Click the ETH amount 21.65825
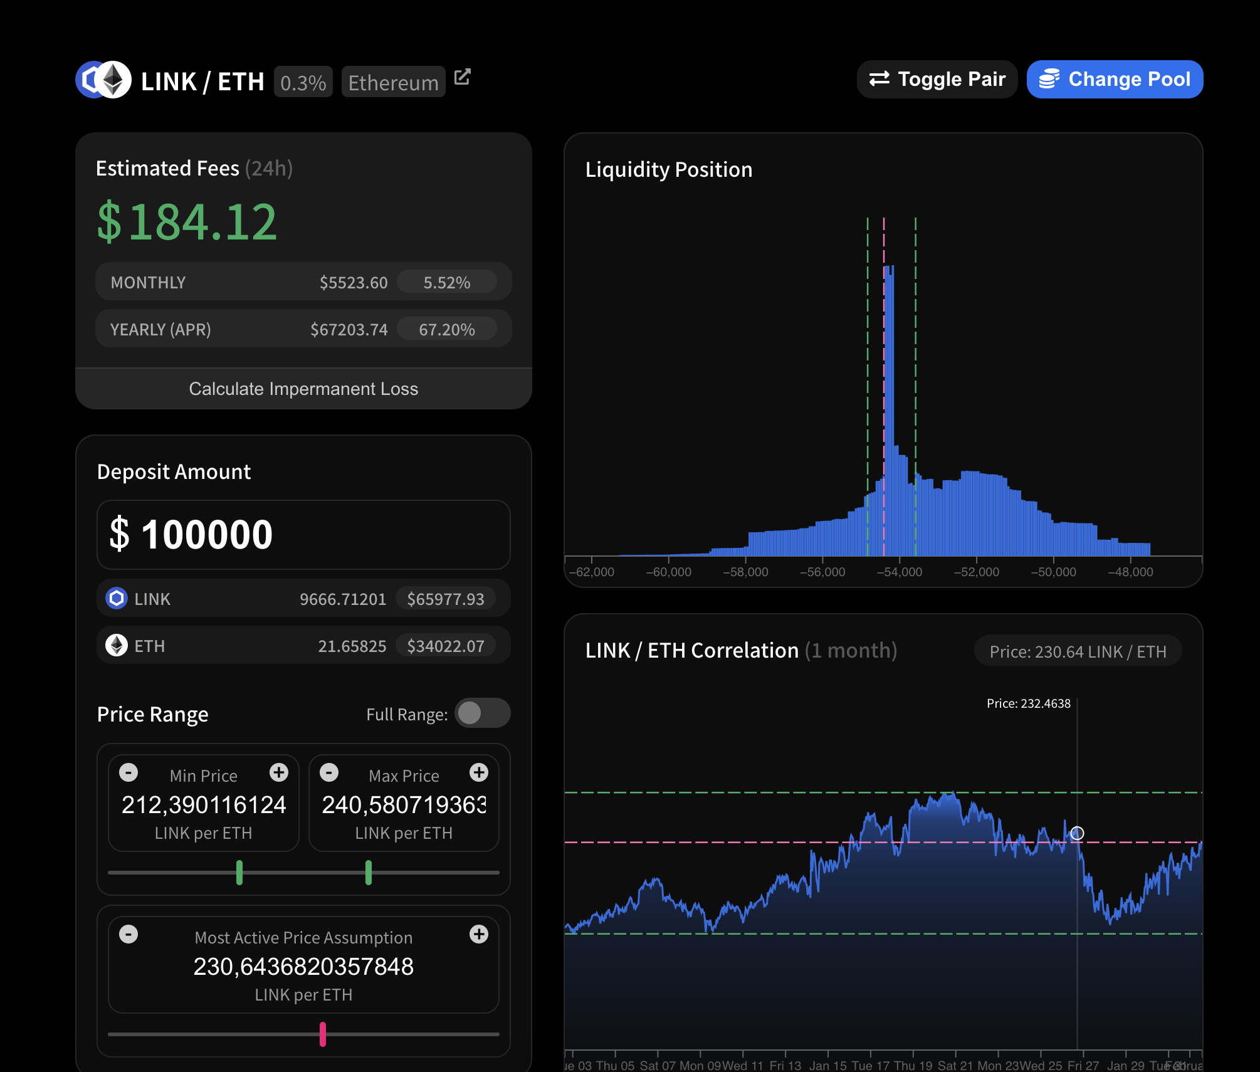 [352, 646]
